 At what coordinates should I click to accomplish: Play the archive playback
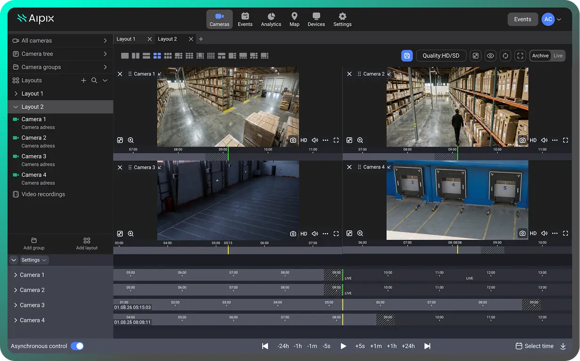[x=344, y=346]
